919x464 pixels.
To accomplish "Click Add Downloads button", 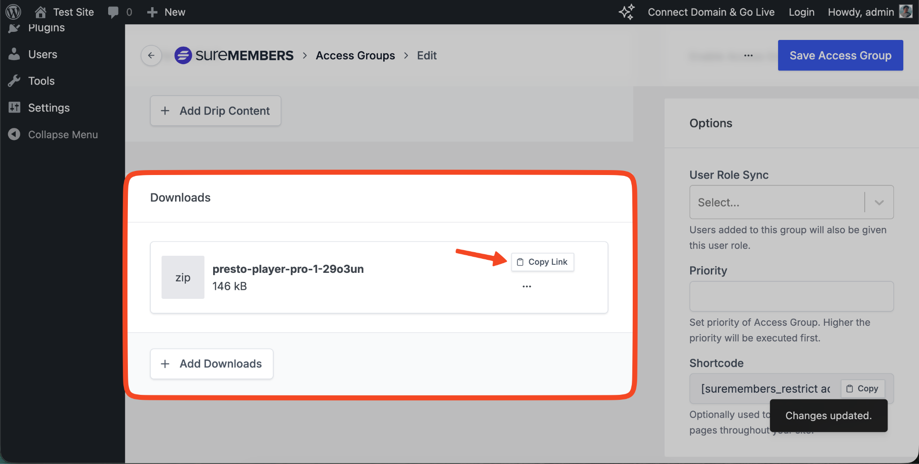I will [211, 364].
